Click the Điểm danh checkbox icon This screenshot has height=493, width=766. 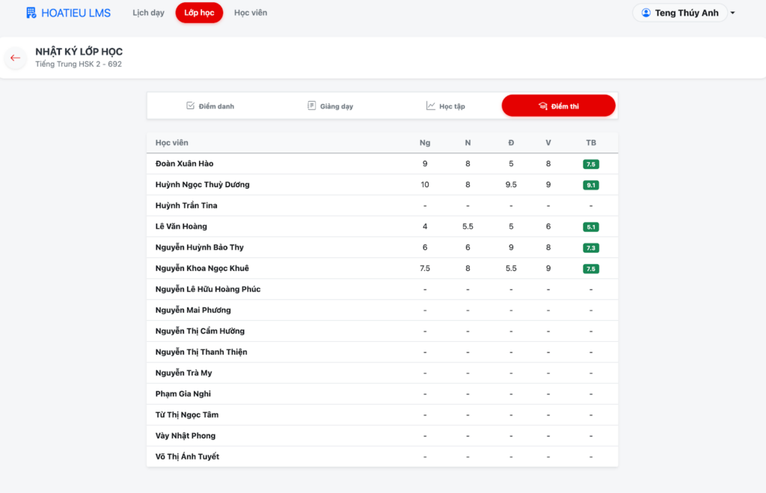pos(190,106)
